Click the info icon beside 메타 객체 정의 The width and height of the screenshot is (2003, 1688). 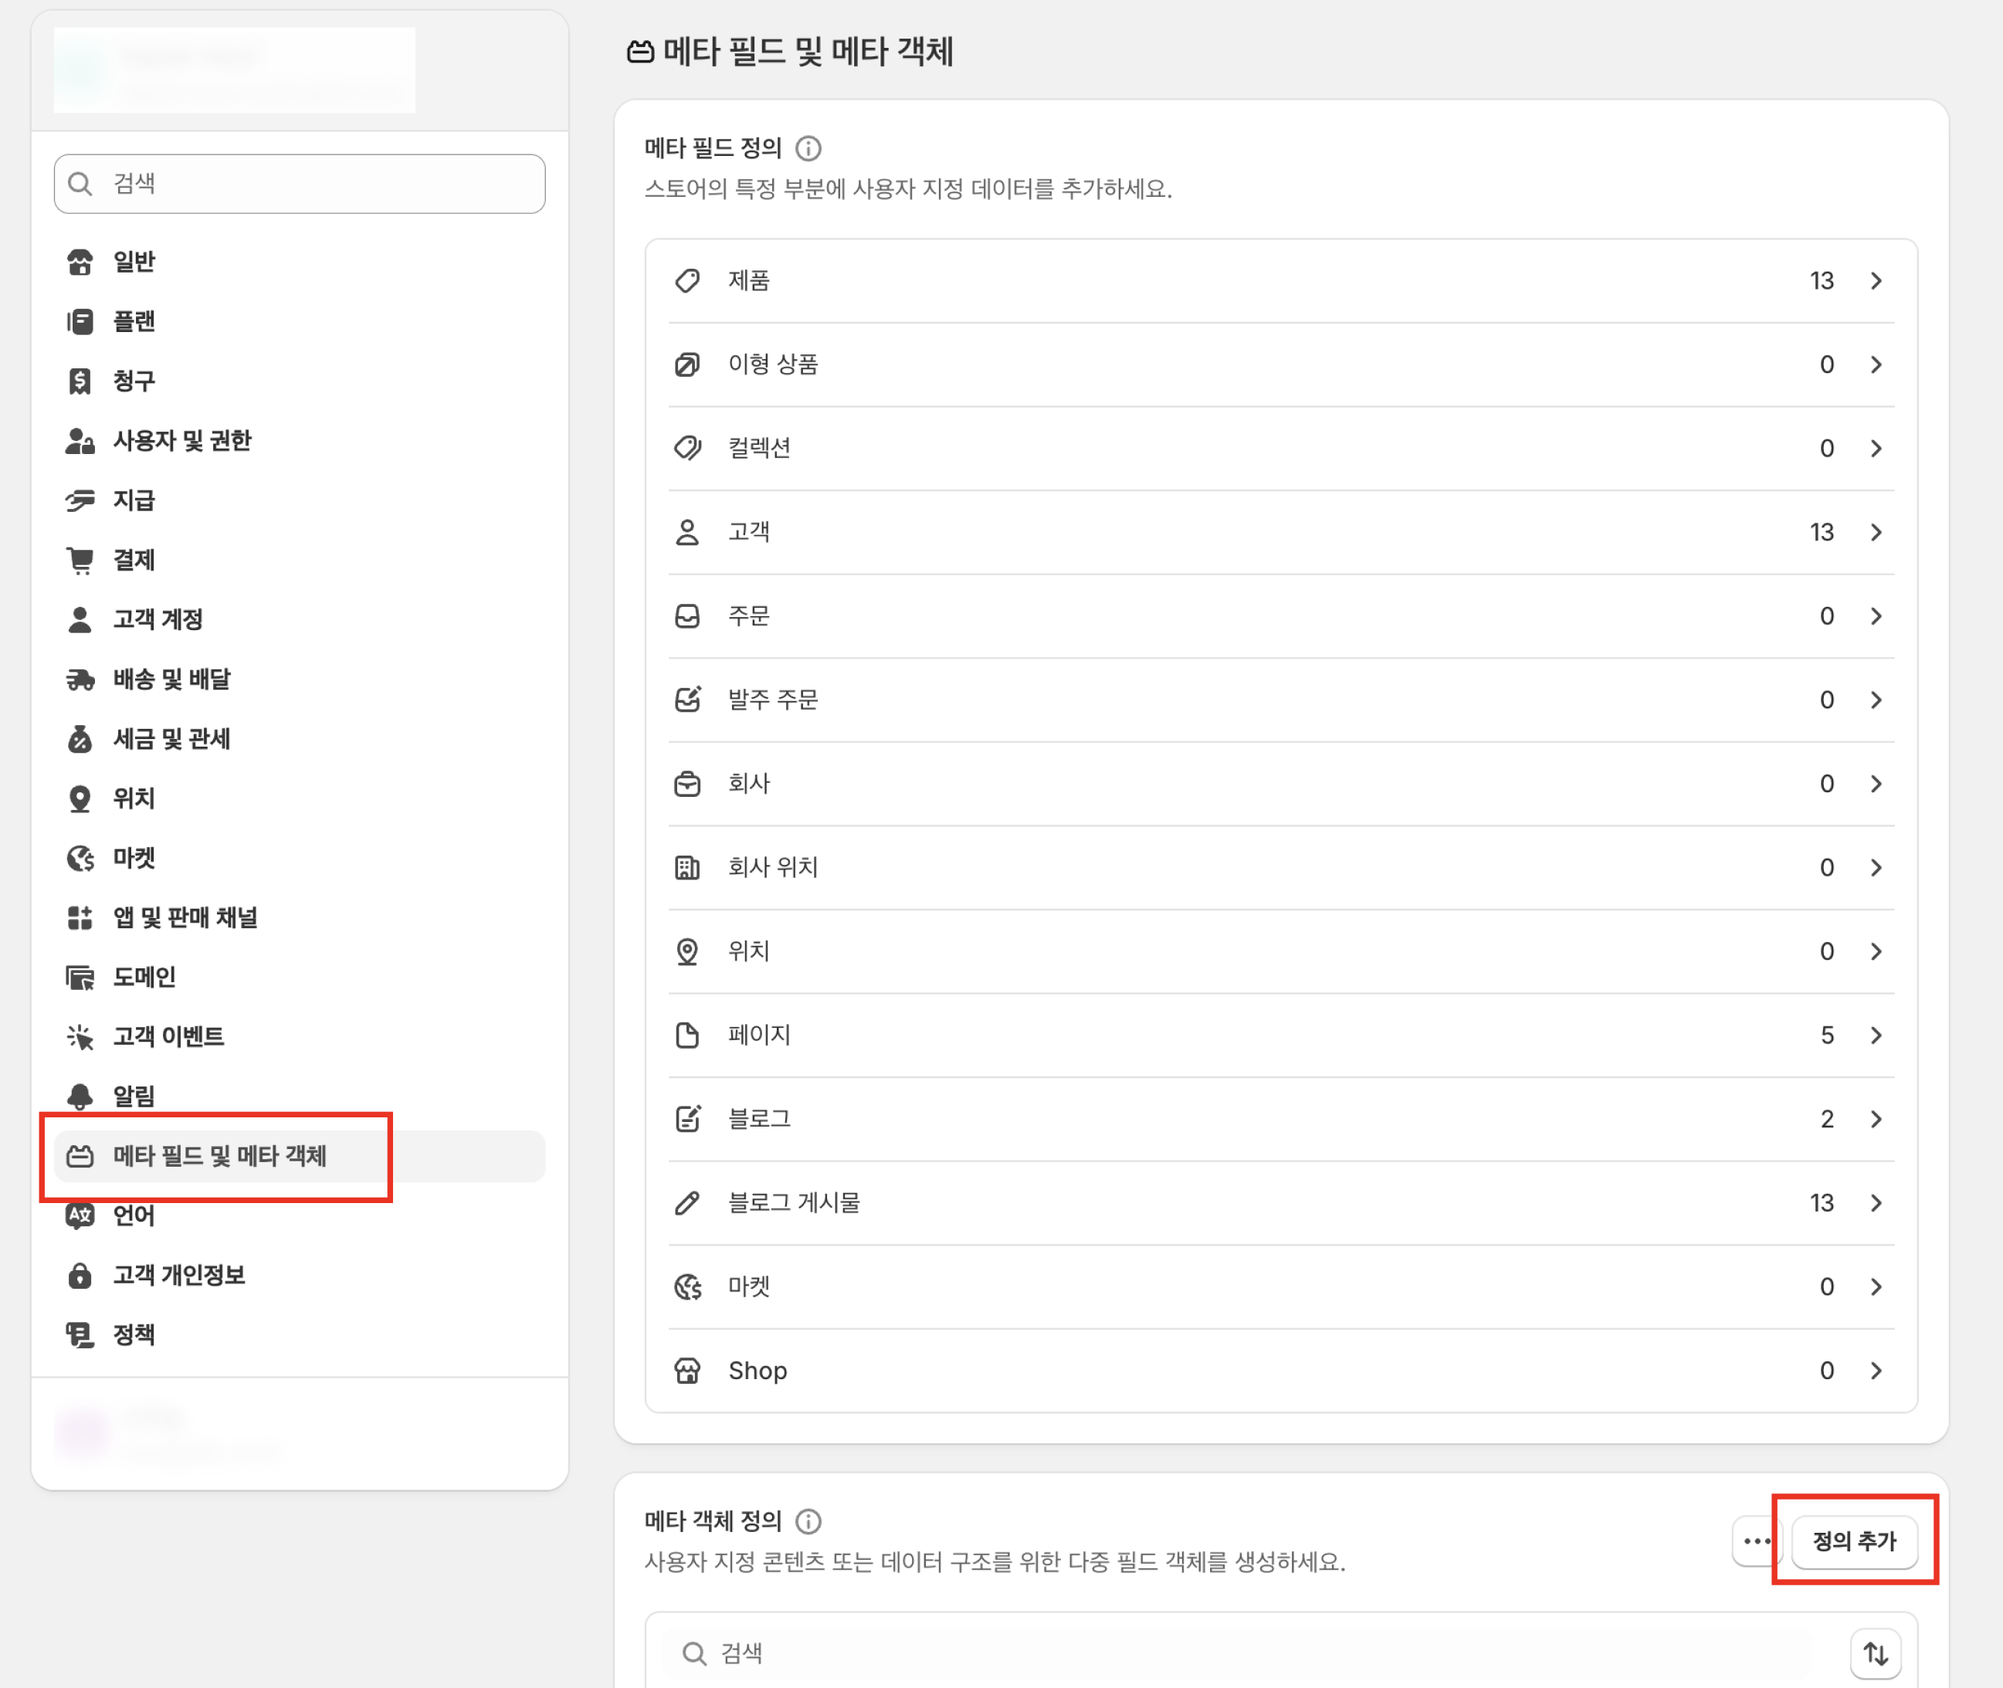tap(808, 1520)
